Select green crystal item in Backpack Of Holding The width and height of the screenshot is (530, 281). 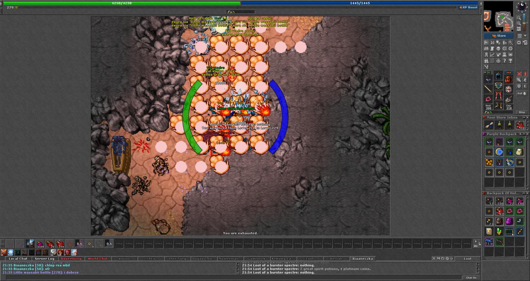coord(499,232)
